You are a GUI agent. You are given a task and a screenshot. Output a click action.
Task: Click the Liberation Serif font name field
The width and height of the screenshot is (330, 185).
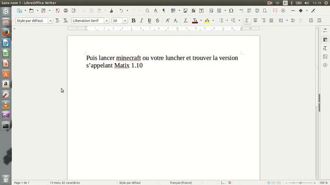(88, 21)
